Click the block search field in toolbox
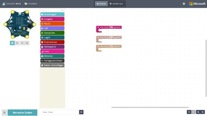This screenshot has width=207, height=116. (51, 10)
